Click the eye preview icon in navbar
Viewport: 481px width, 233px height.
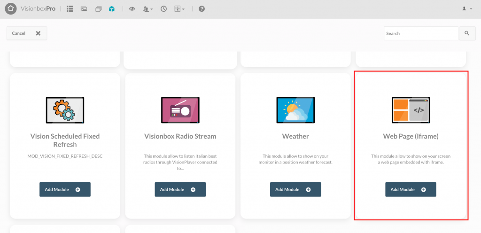coord(132,9)
